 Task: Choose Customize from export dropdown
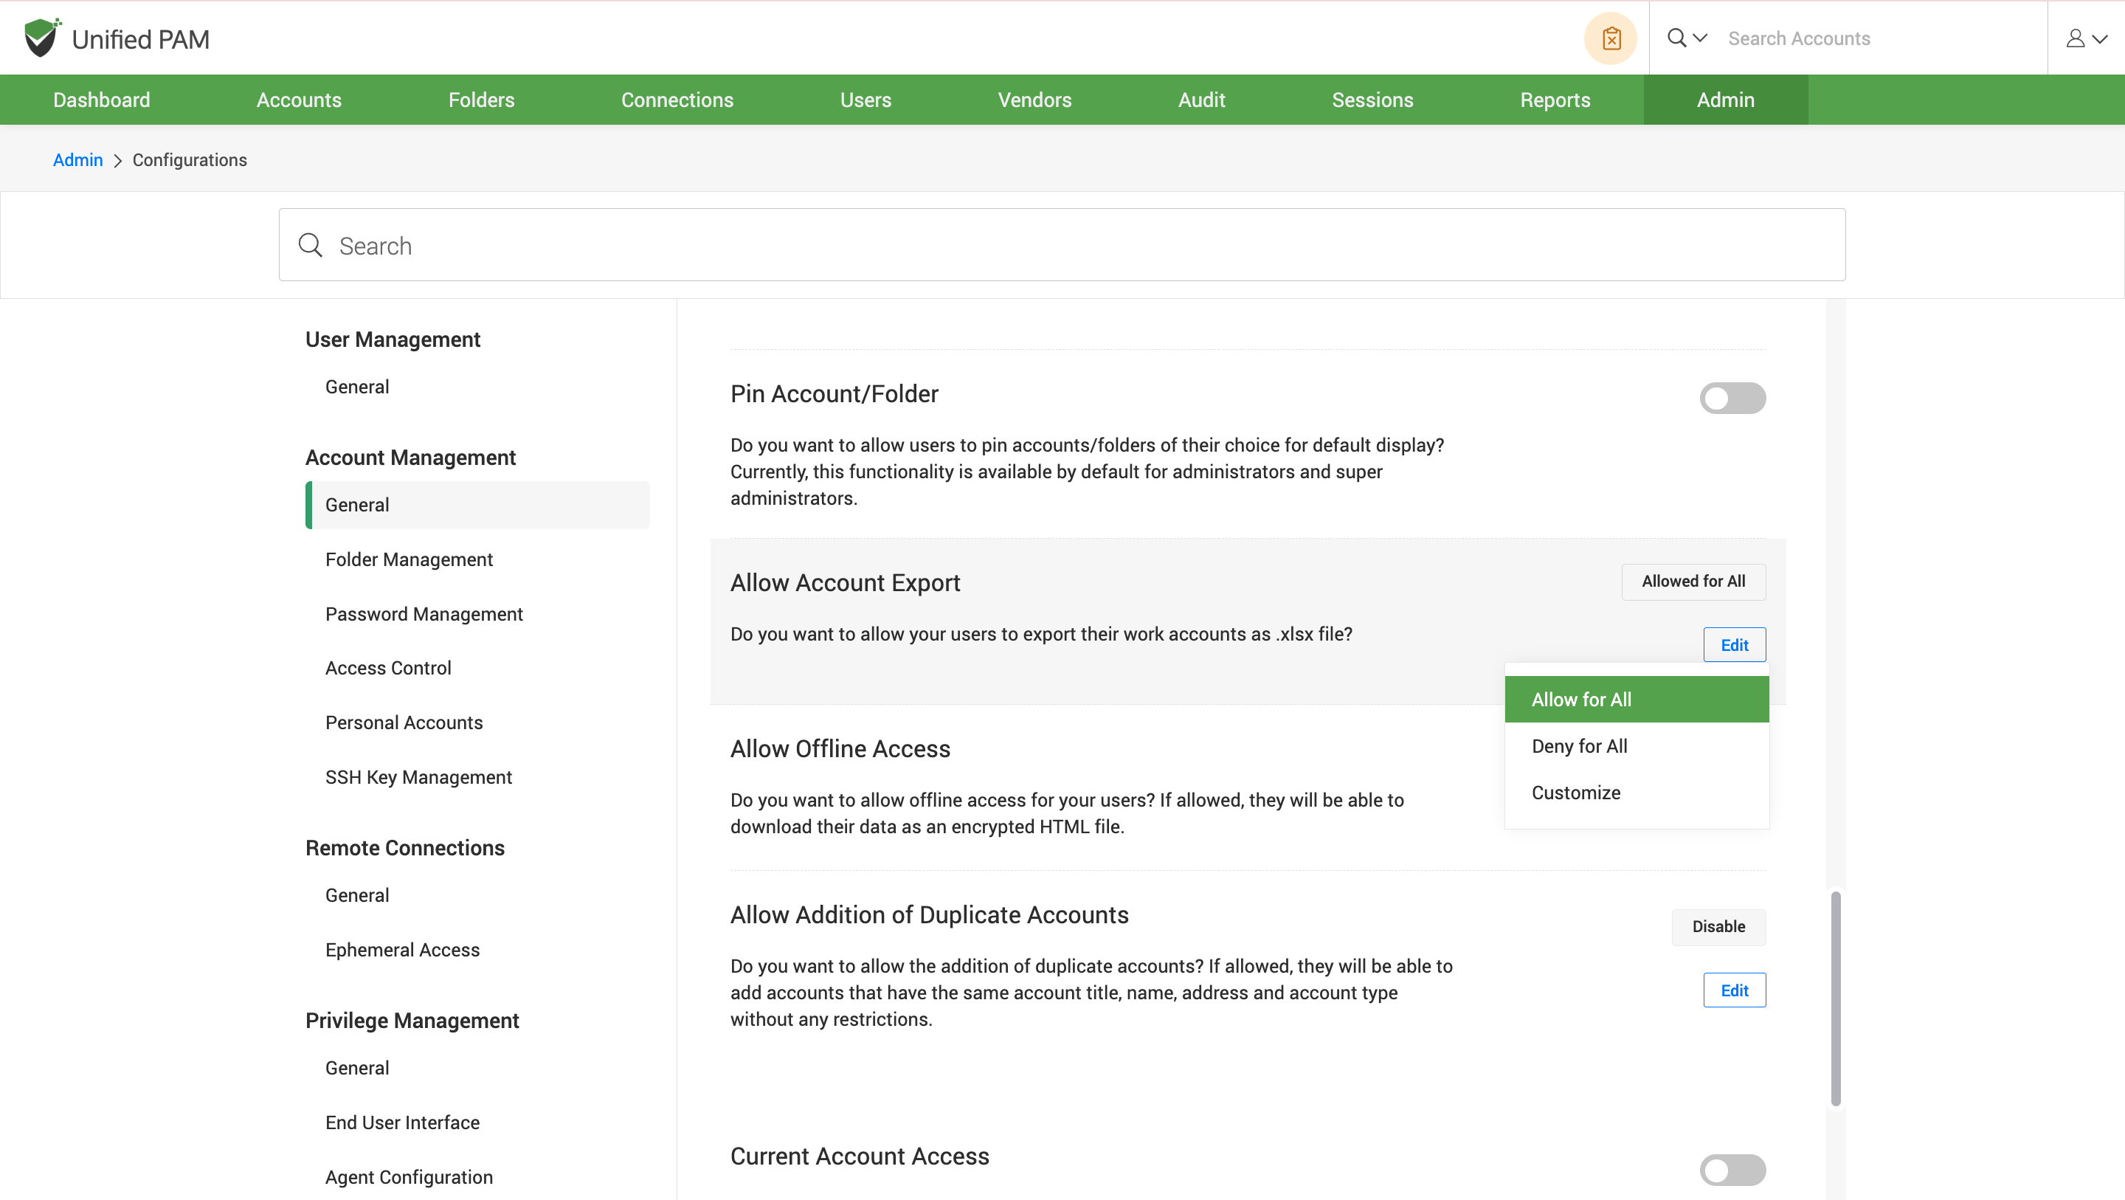tap(1575, 793)
